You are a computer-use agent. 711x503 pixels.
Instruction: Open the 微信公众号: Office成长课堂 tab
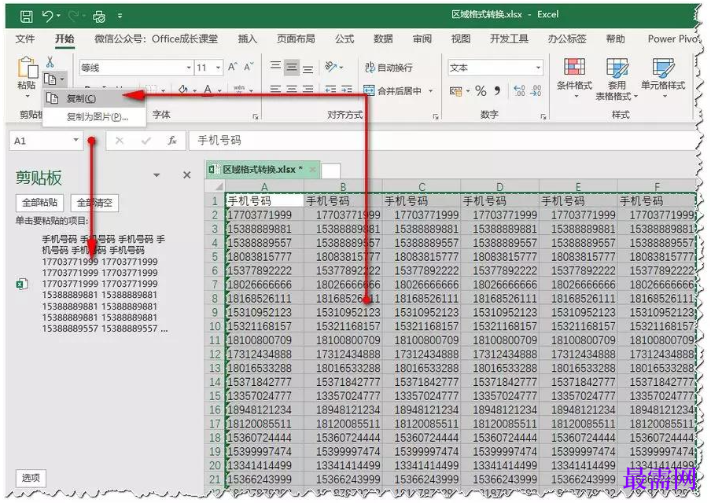[156, 39]
